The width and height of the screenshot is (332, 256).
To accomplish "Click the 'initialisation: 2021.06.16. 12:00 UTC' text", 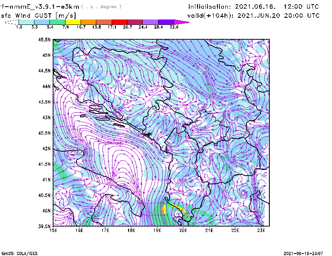I will [254, 7].
